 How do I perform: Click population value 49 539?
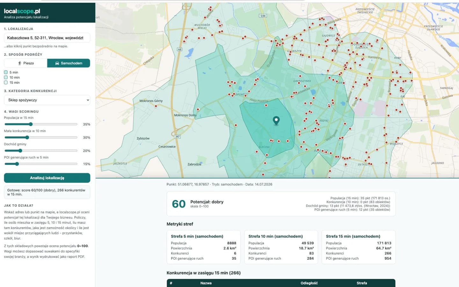point(308,243)
